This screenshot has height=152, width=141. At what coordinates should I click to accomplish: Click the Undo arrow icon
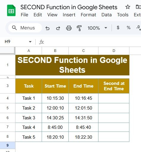[x=47, y=28]
